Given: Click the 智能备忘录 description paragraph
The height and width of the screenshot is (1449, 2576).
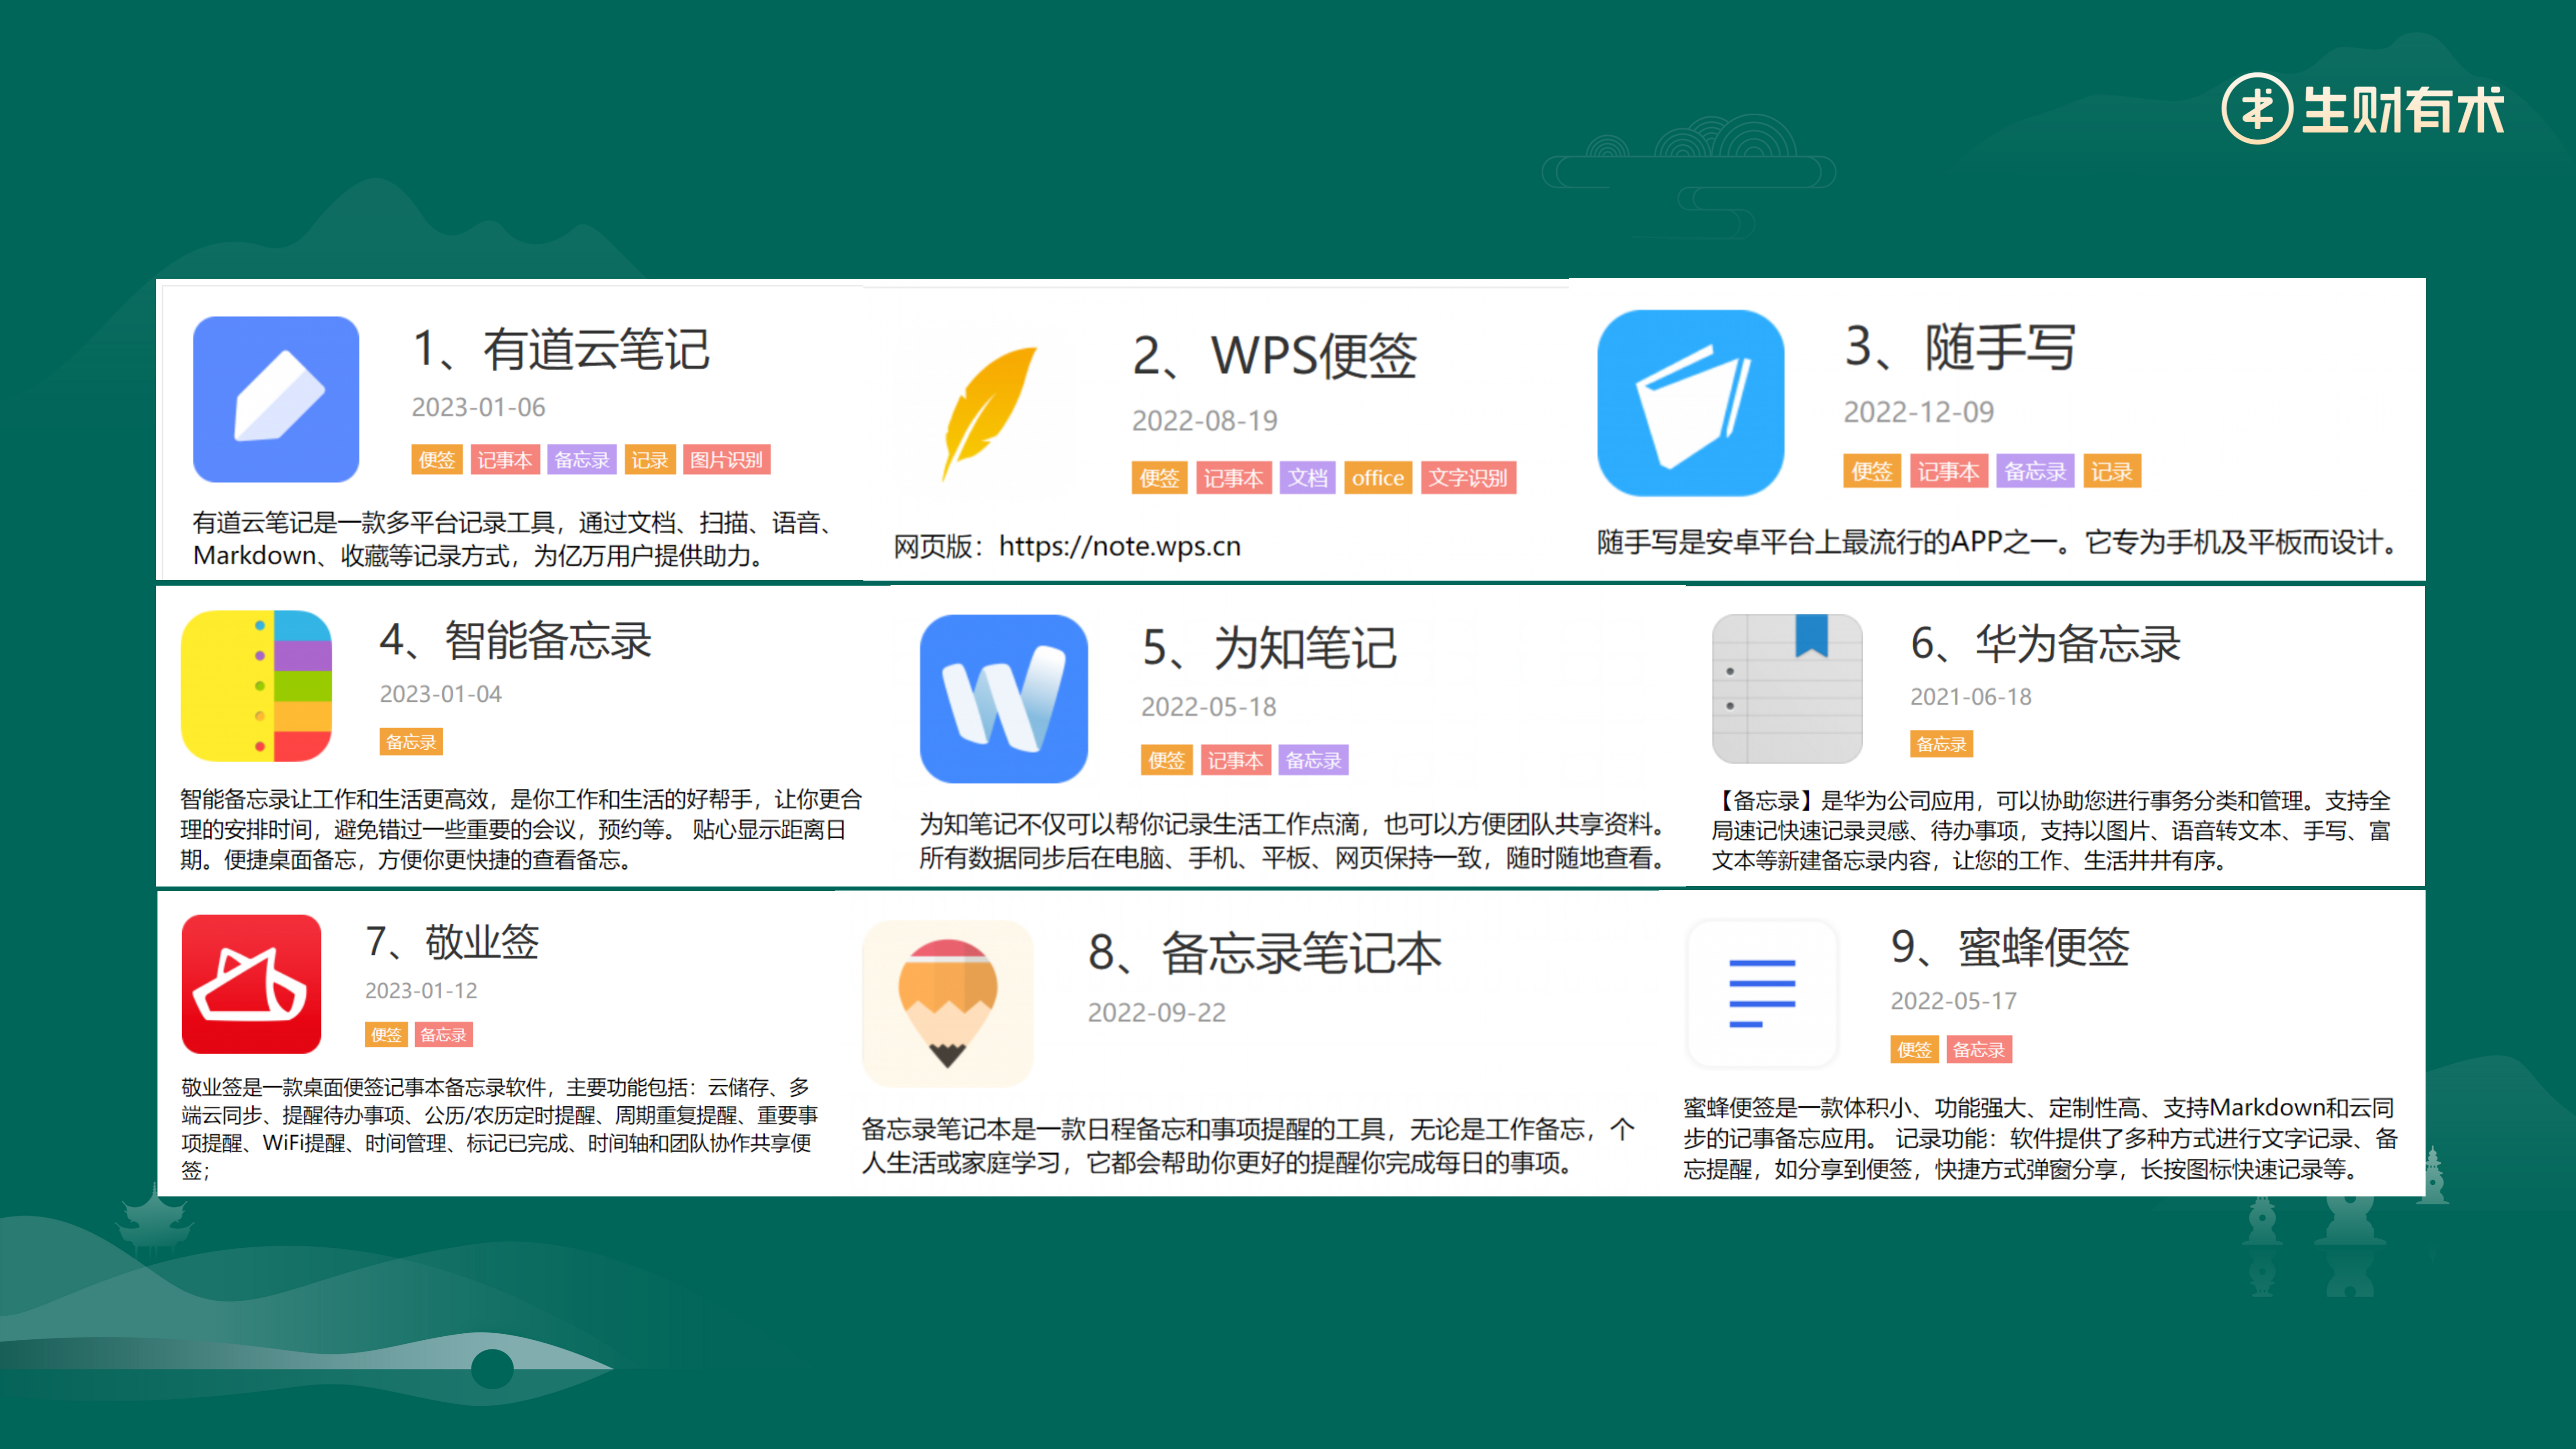Looking at the screenshot, I should click(521, 829).
